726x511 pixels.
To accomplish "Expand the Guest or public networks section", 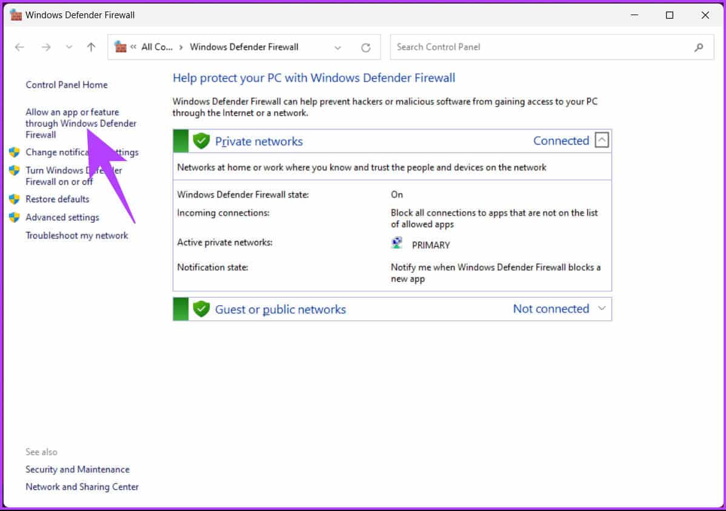I will point(601,308).
